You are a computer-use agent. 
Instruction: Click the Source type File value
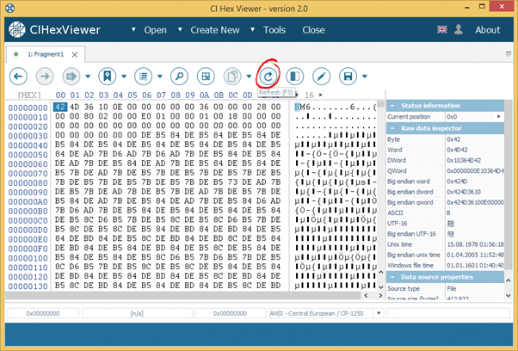tap(451, 288)
